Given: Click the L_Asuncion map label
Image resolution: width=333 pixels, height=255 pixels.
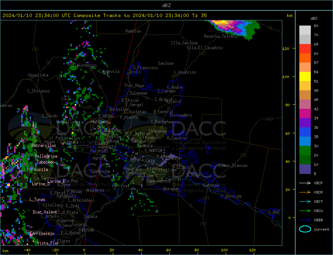Looking at the screenshot, I should click(185, 72).
